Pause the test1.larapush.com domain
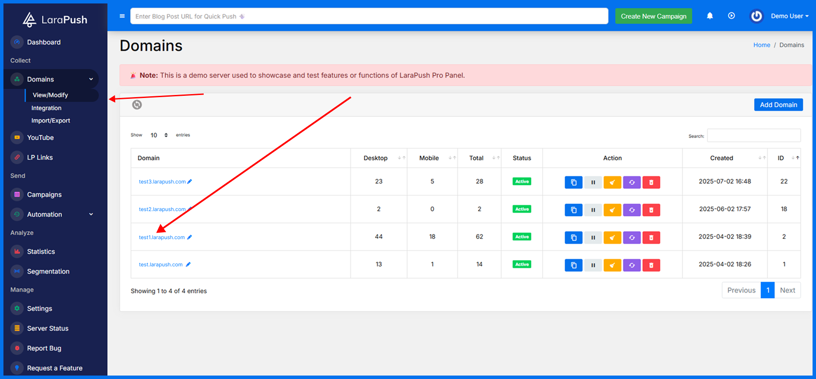The height and width of the screenshot is (379, 816). (x=593, y=237)
